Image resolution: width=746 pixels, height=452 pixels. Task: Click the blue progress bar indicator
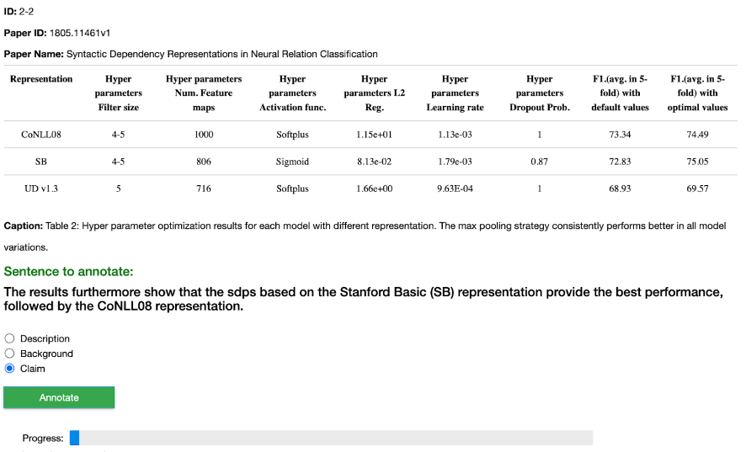(74, 438)
